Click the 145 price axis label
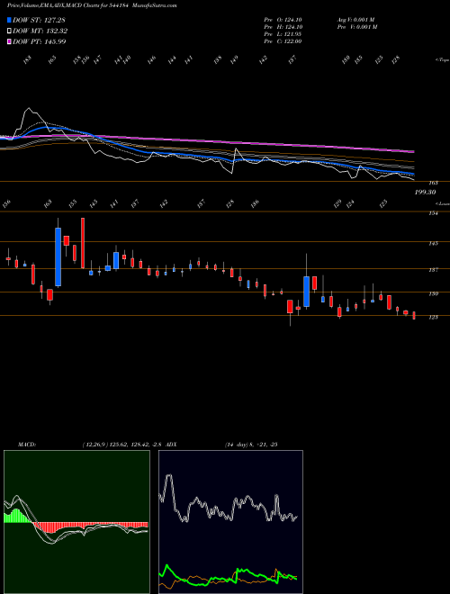The width and height of the screenshot is (450, 594). [x=434, y=244]
